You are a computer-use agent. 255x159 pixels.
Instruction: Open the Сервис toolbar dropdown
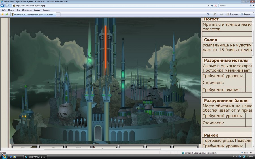tap(246, 14)
